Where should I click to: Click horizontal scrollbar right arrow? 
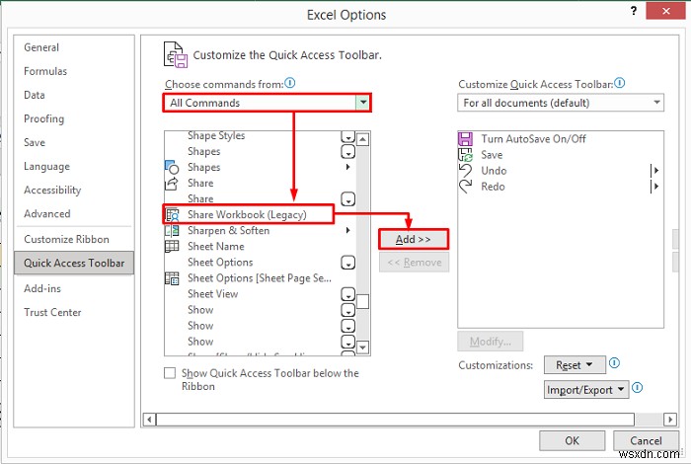(x=670, y=419)
